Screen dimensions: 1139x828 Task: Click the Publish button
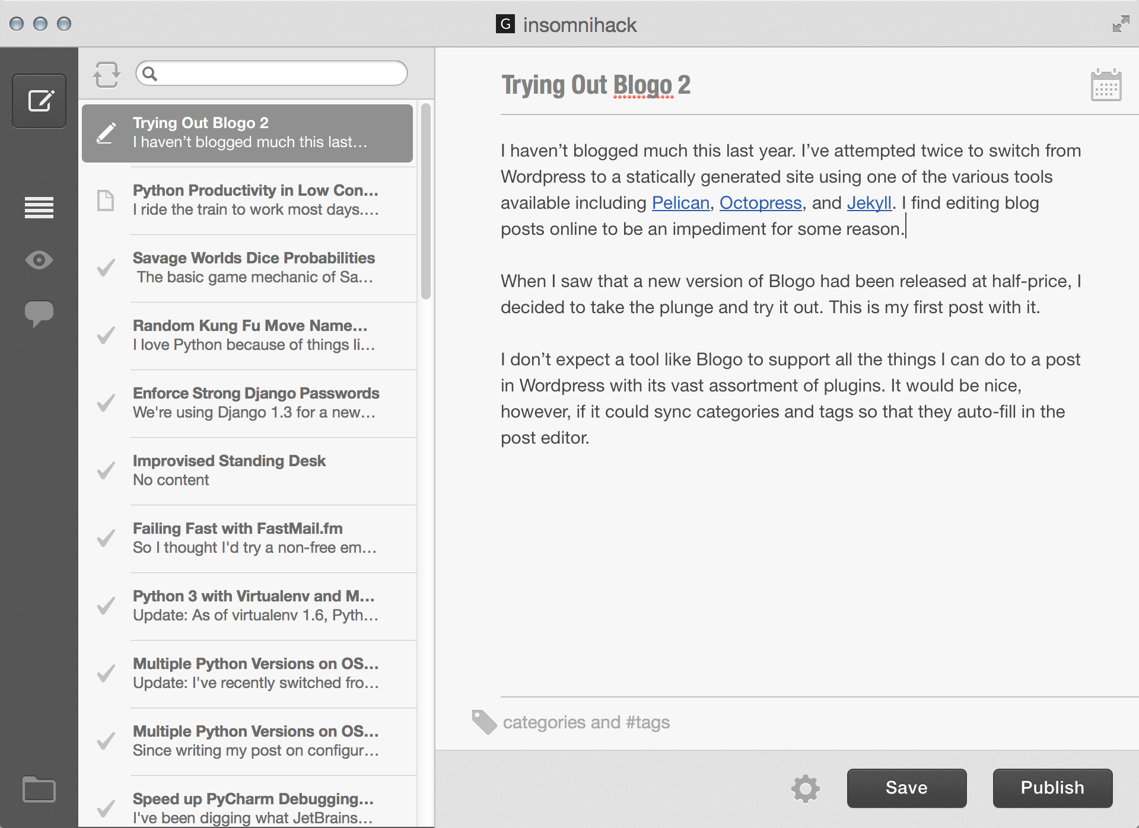pos(1052,788)
